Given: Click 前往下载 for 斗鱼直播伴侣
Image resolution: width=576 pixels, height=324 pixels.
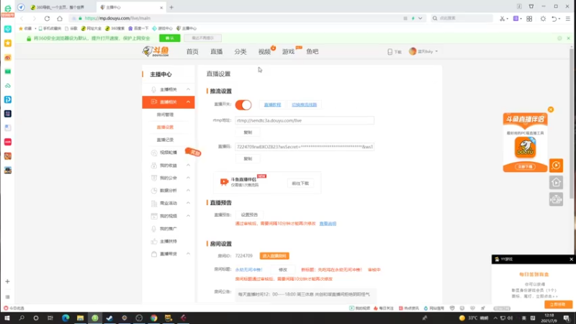Looking at the screenshot, I should tap(300, 184).
